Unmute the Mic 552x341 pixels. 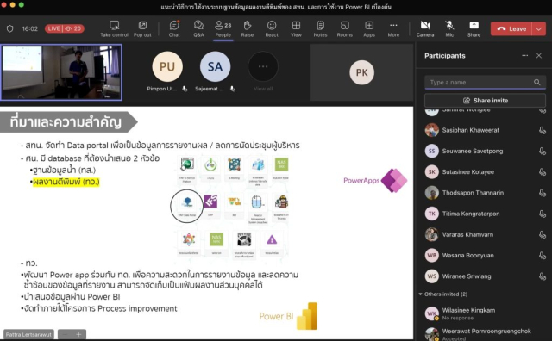[x=449, y=28]
